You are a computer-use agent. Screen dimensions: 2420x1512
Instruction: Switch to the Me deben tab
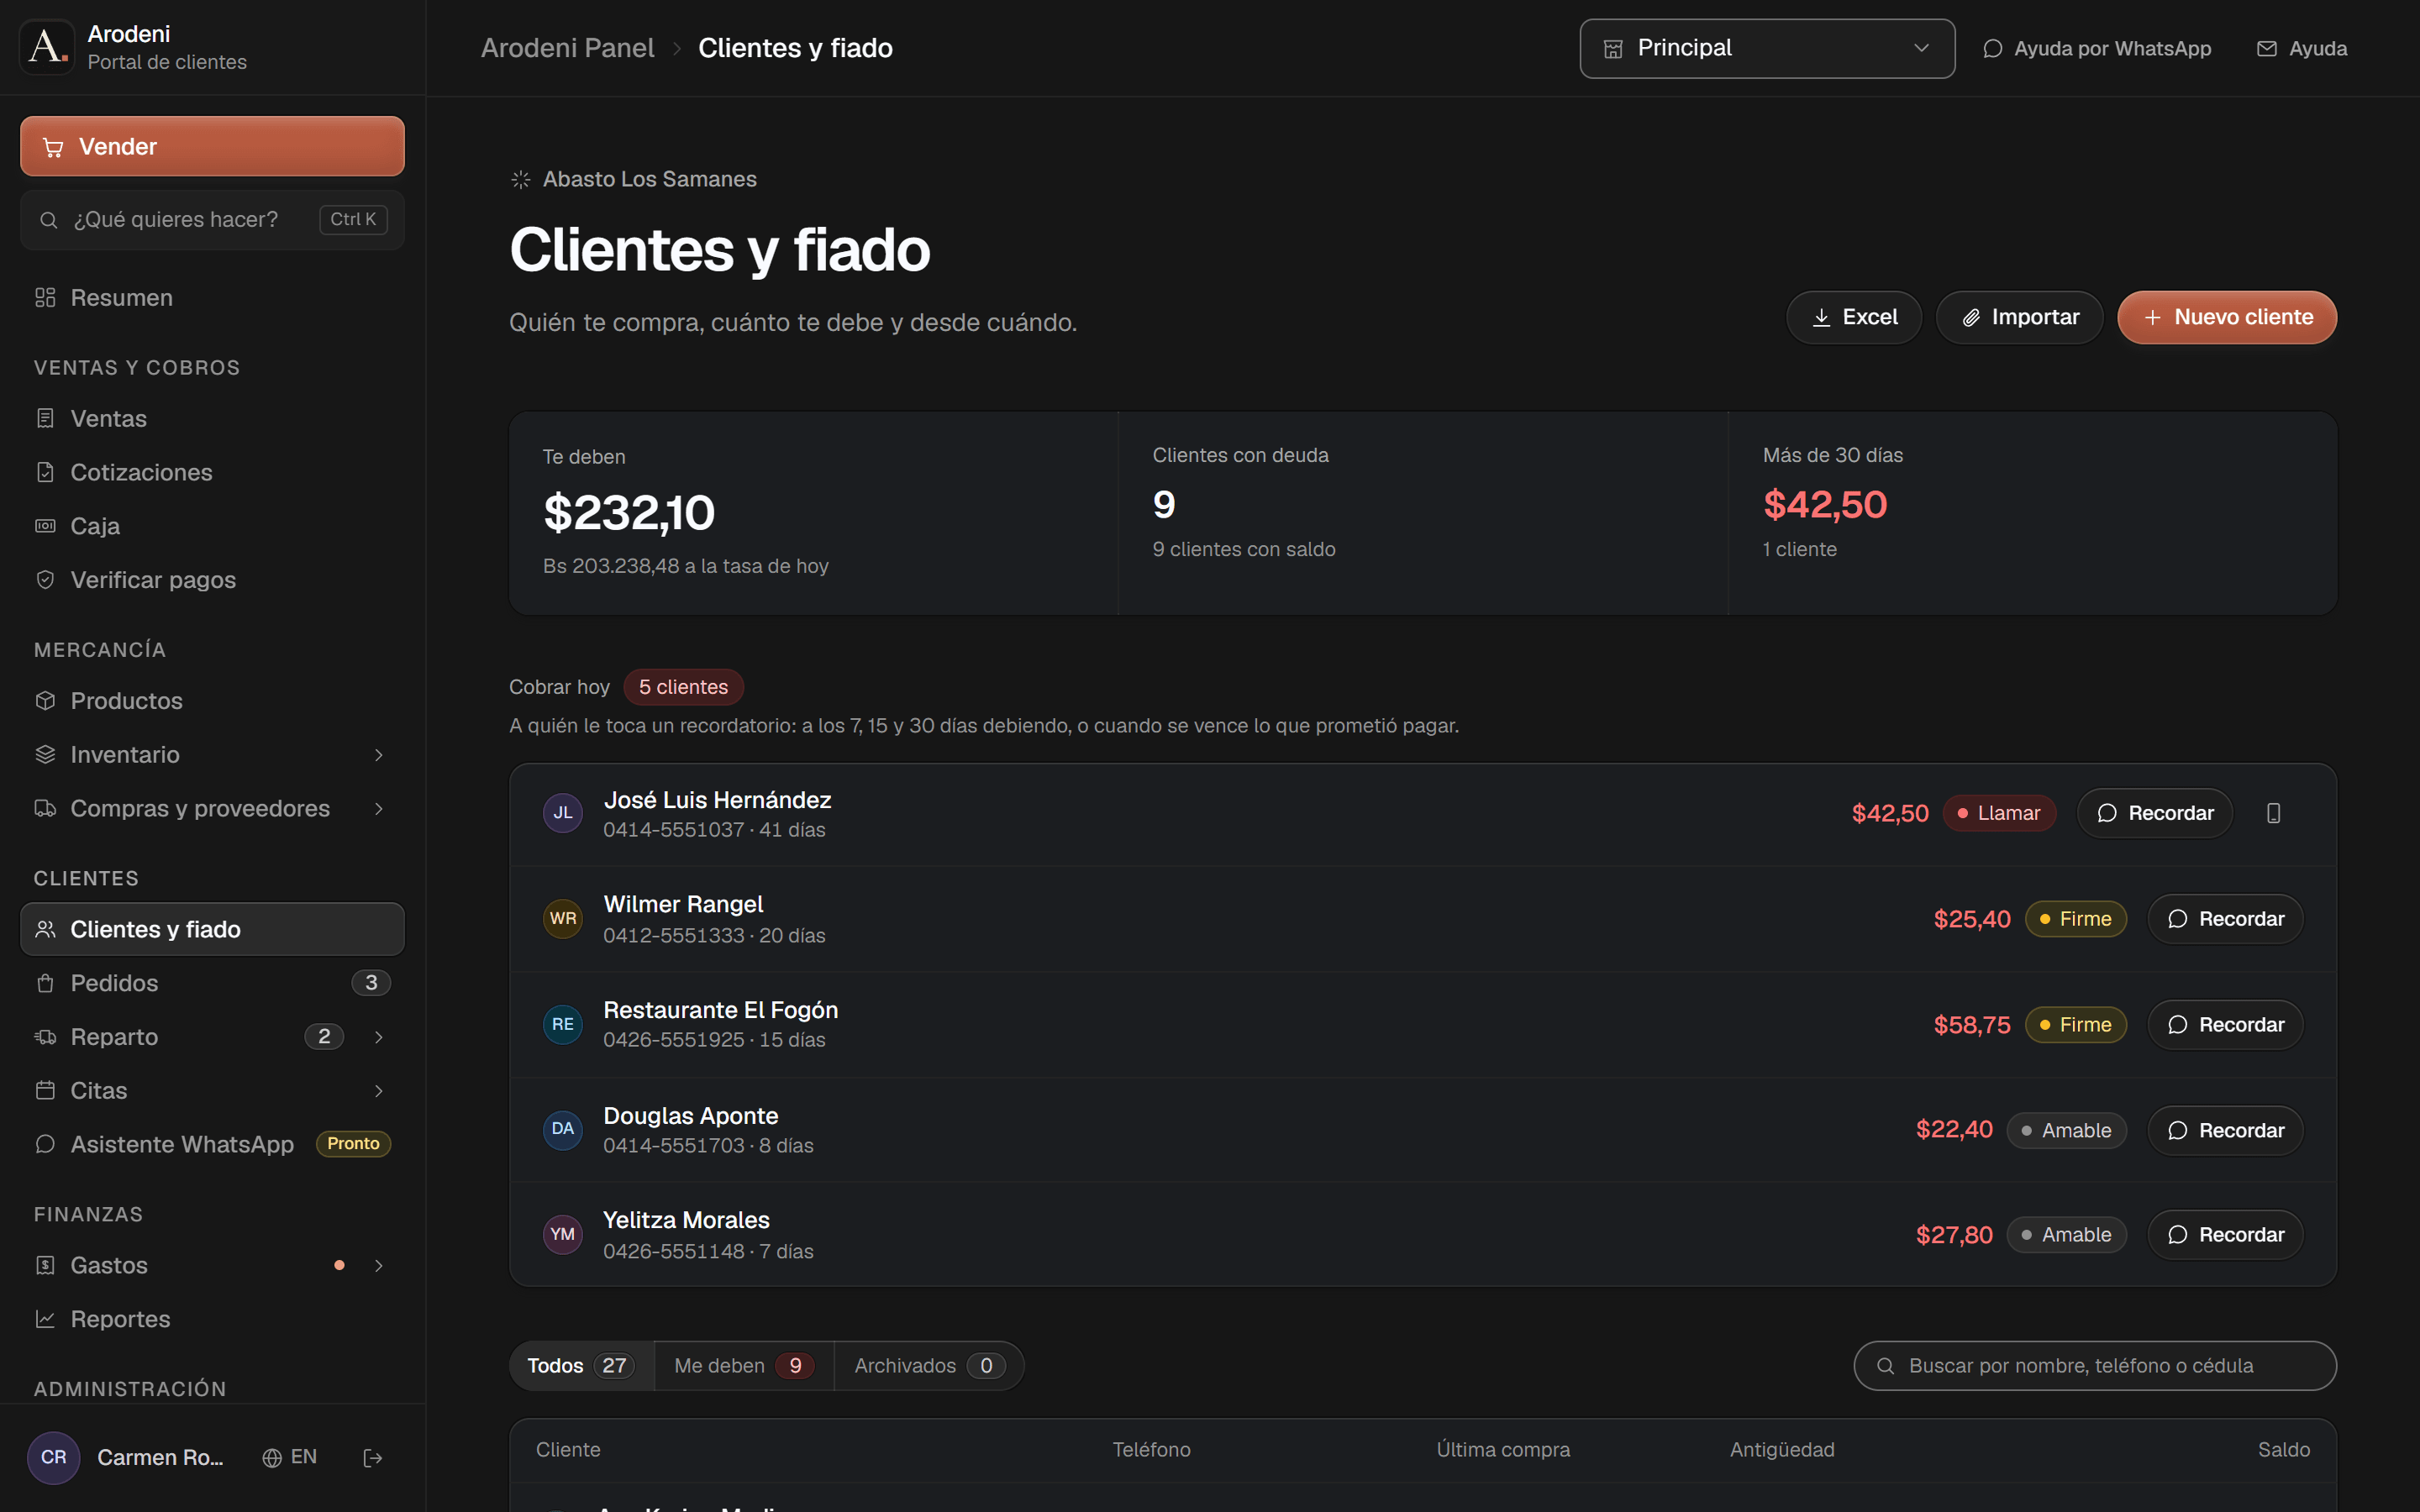(x=744, y=1366)
